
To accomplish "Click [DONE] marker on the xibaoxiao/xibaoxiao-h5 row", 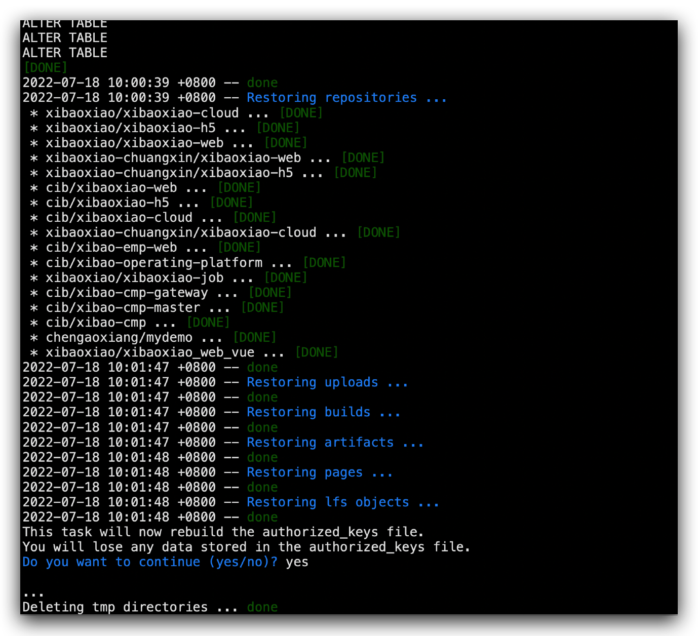I will click(278, 128).
